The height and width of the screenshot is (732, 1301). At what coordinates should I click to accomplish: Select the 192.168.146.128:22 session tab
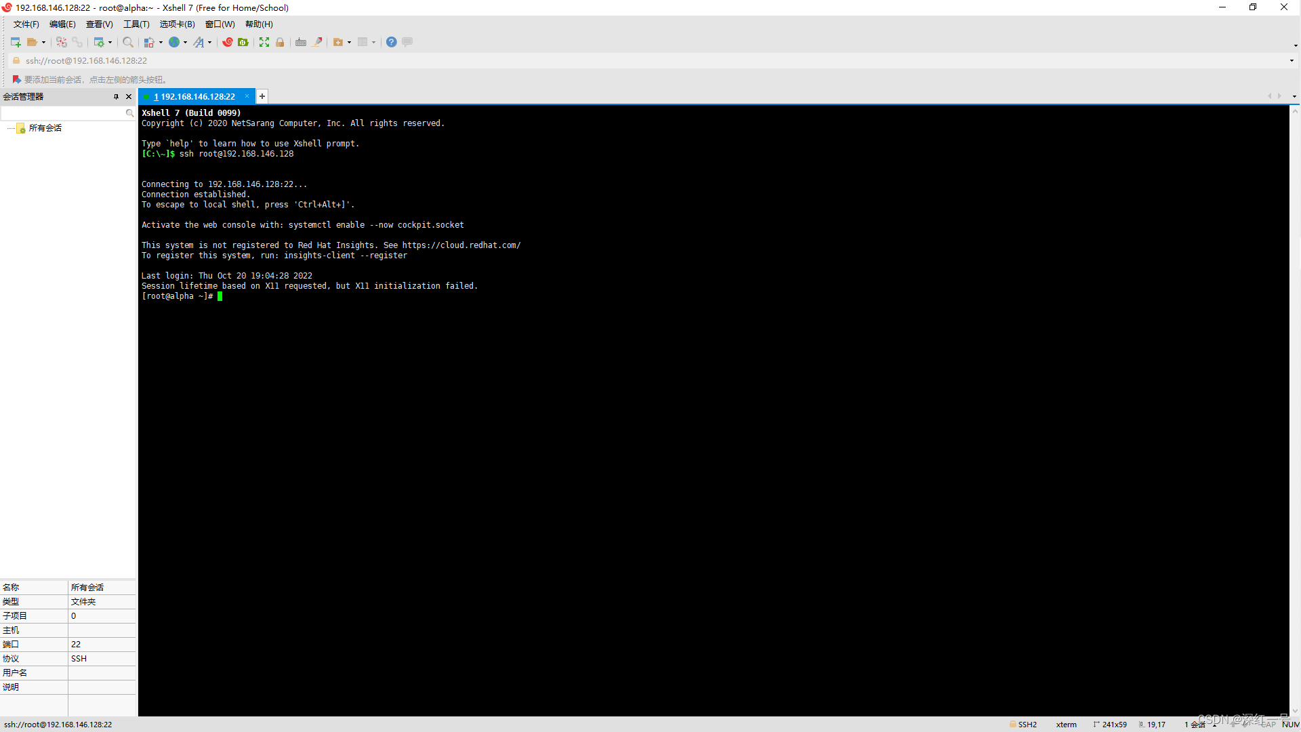(x=197, y=97)
